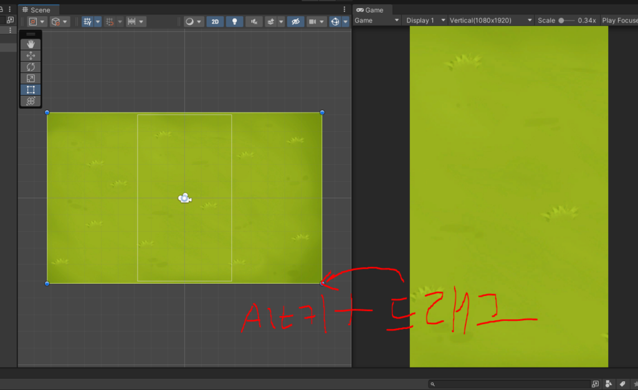638x390 pixels.
Task: Open the Play Focused dropdown
Action: click(x=619, y=21)
